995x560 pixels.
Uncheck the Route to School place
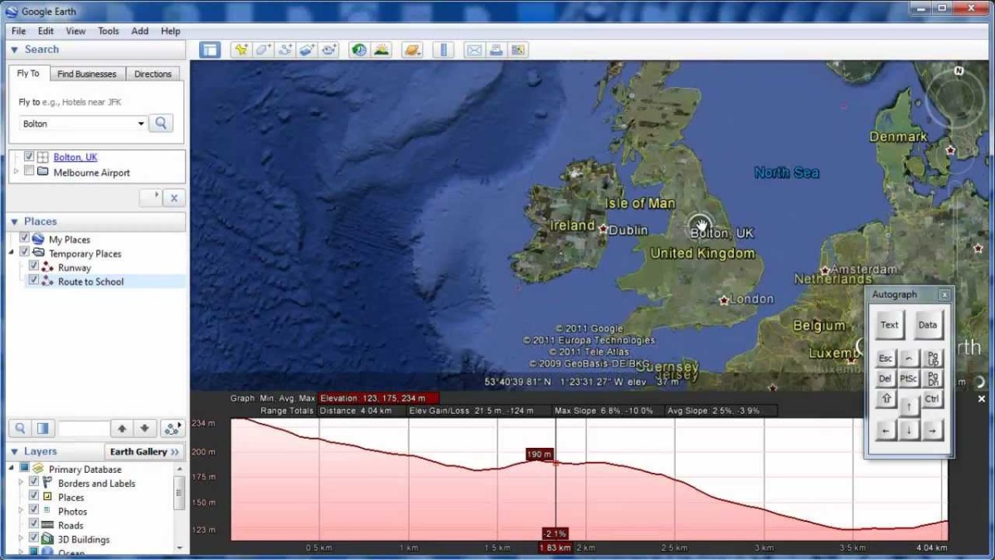[x=36, y=281]
